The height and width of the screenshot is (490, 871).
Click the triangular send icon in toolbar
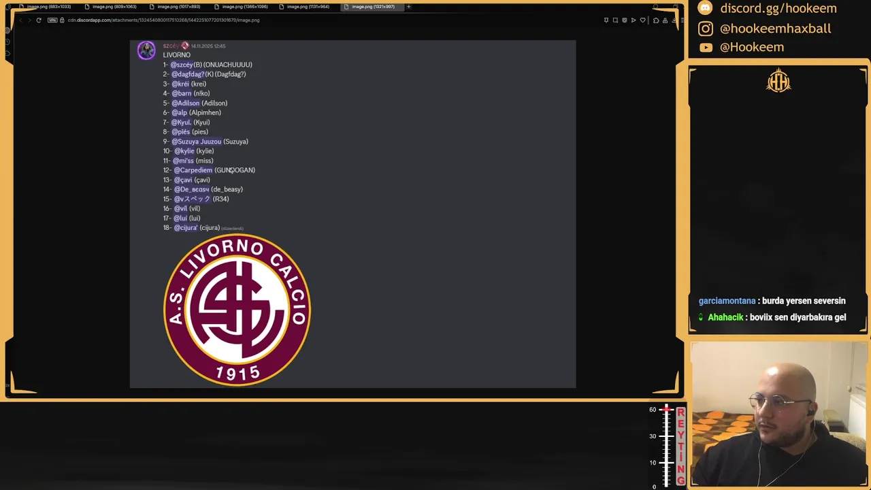[634, 20]
